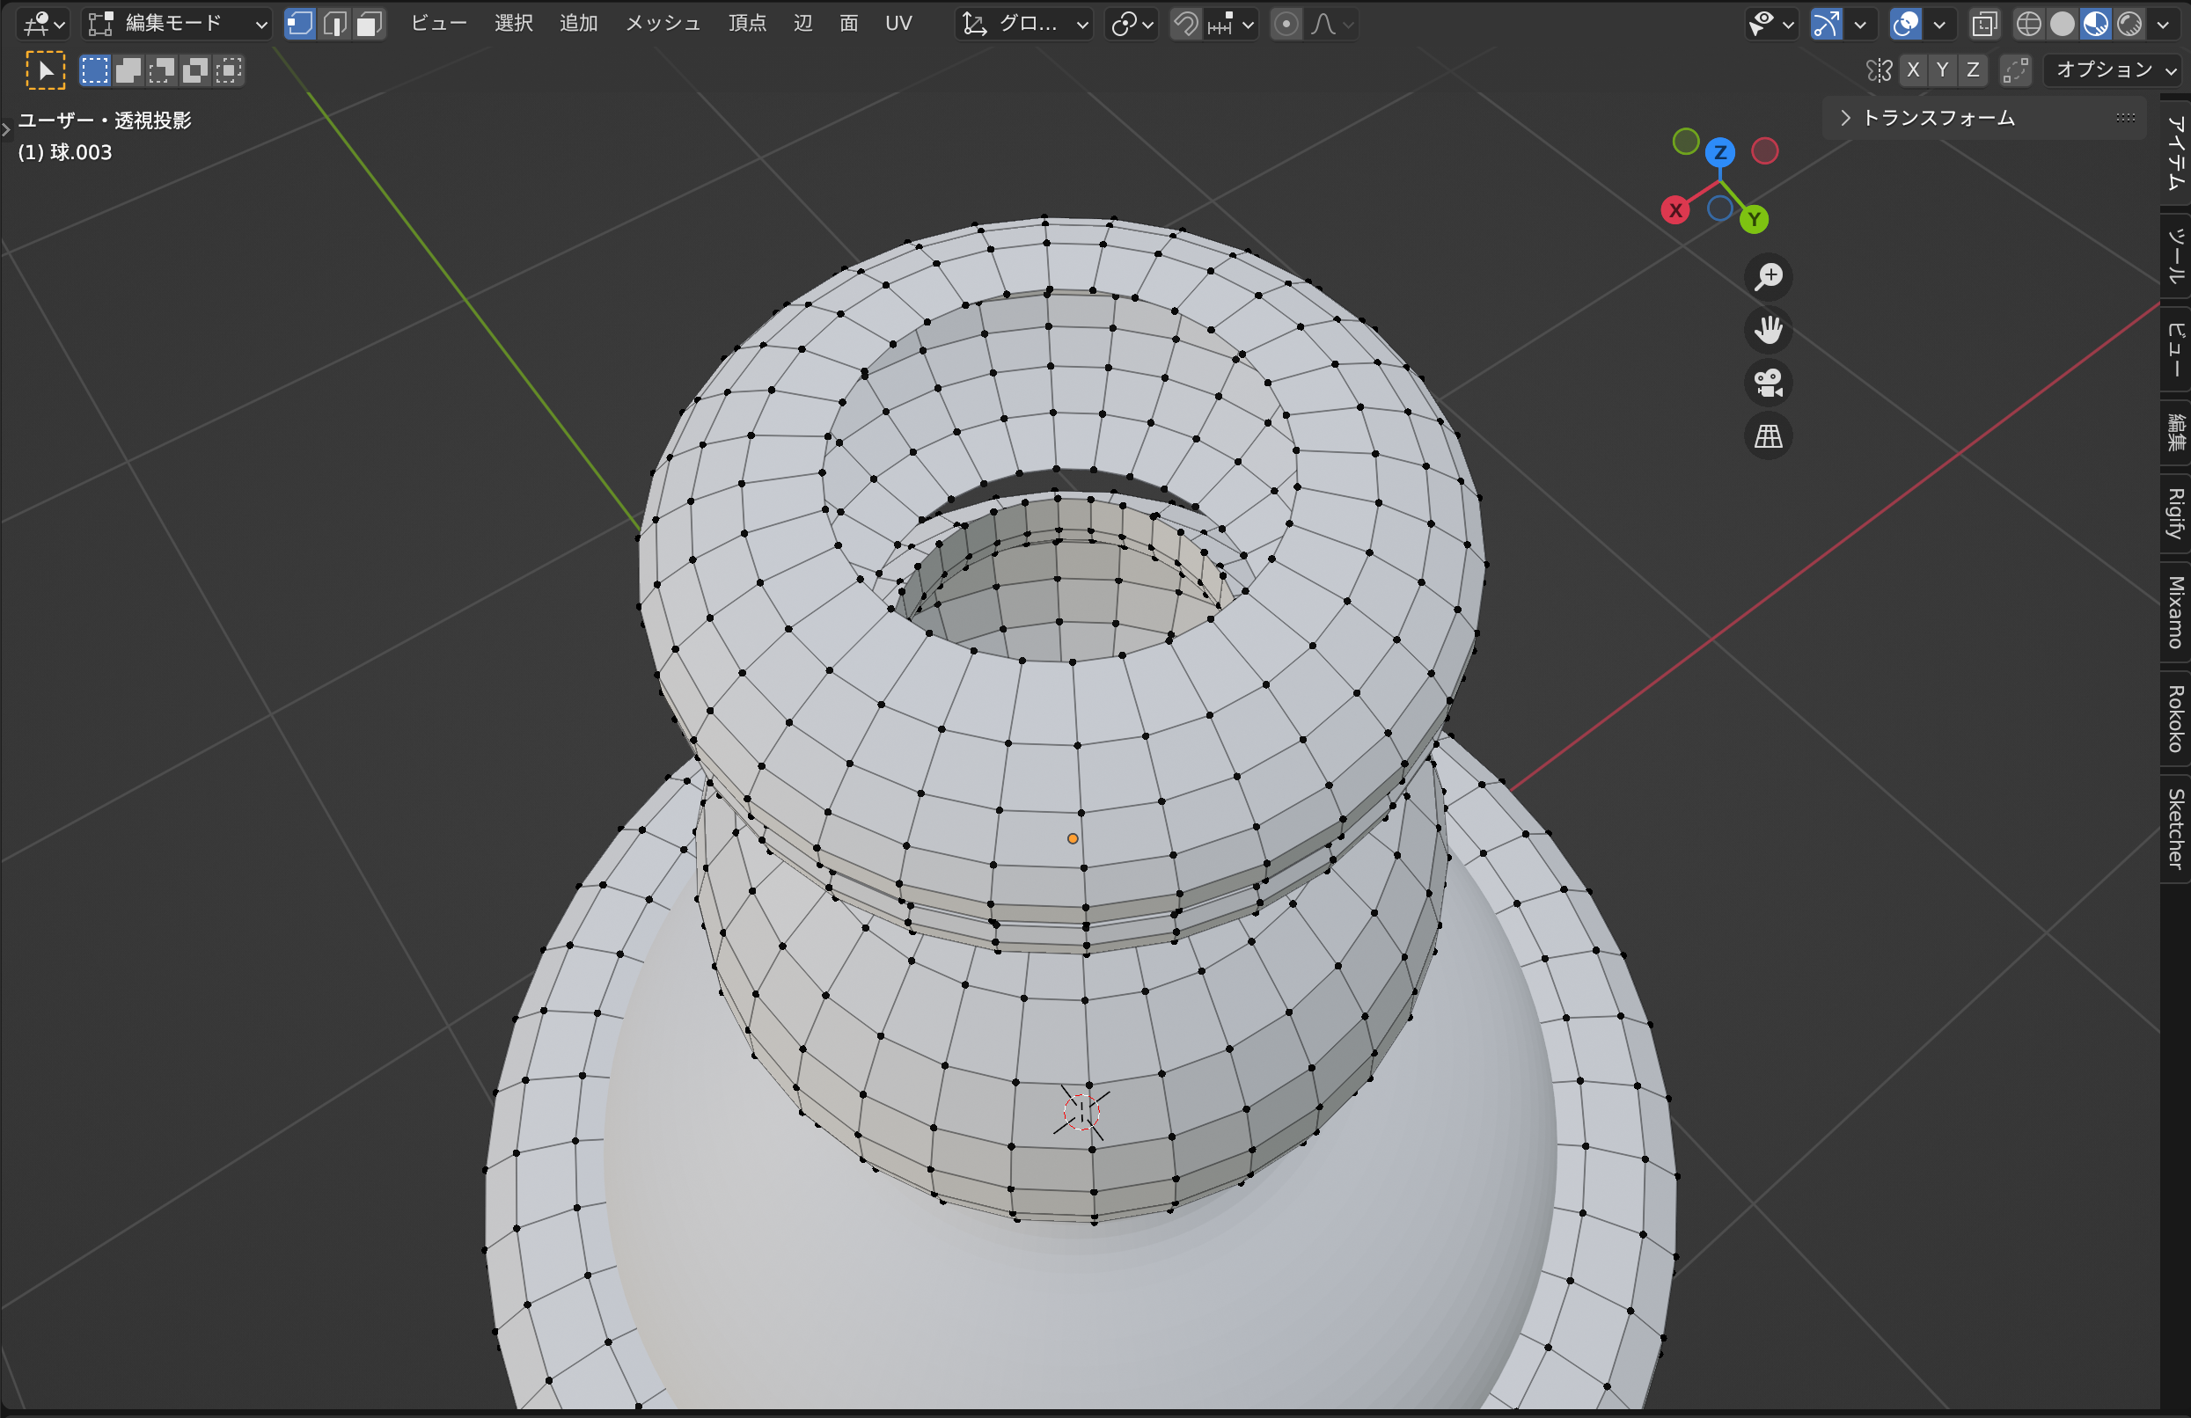
Task: Open the Rokoko sidebar tab
Action: (x=2175, y=719)
